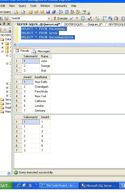Switch to the SQLQuery4.sql tab
The height and width of the screenshot is (193, 125).
(38, 24)
